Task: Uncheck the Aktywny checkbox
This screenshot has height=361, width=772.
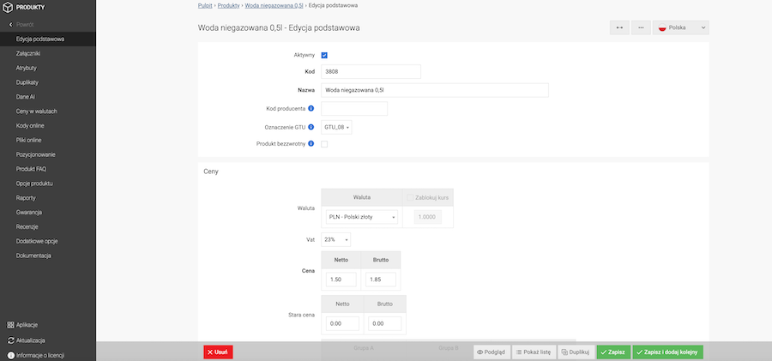Action: pyautogui.click(x=324, y=55)
